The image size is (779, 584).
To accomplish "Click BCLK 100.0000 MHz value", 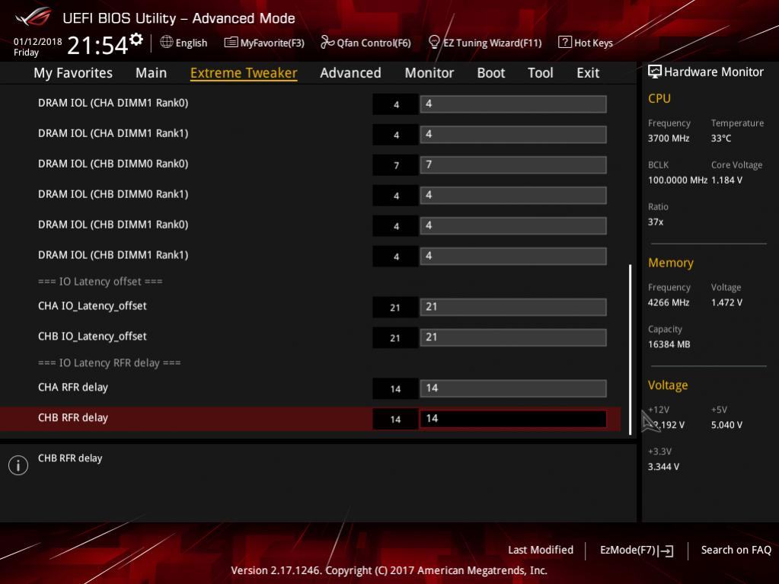I will 677,180.
